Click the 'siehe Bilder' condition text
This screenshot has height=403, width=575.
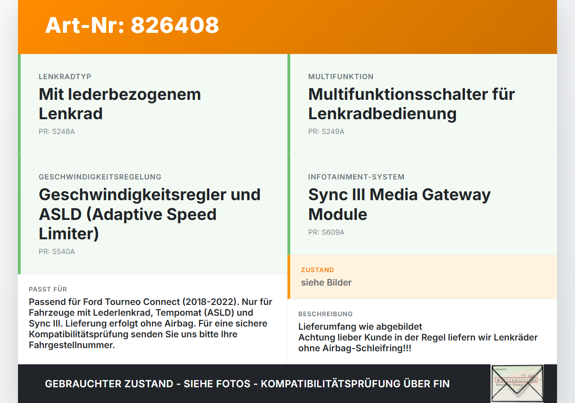click(326, 282)
